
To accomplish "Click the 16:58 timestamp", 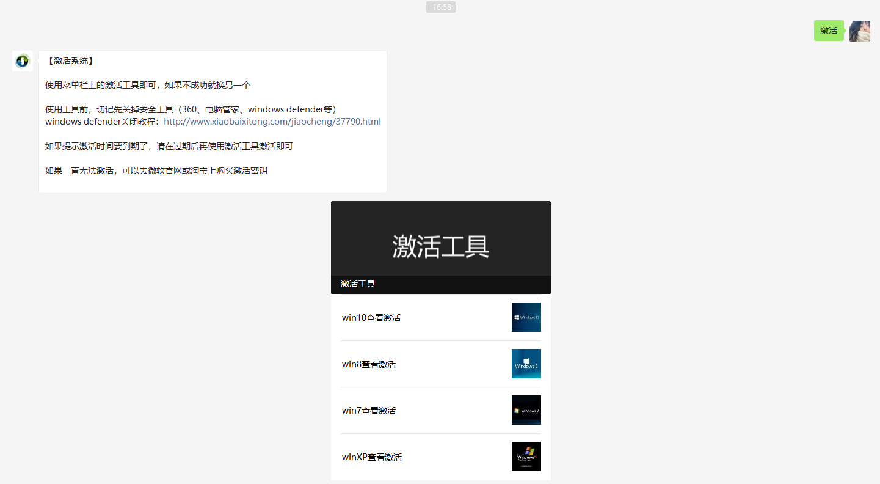I will point(440,7).
